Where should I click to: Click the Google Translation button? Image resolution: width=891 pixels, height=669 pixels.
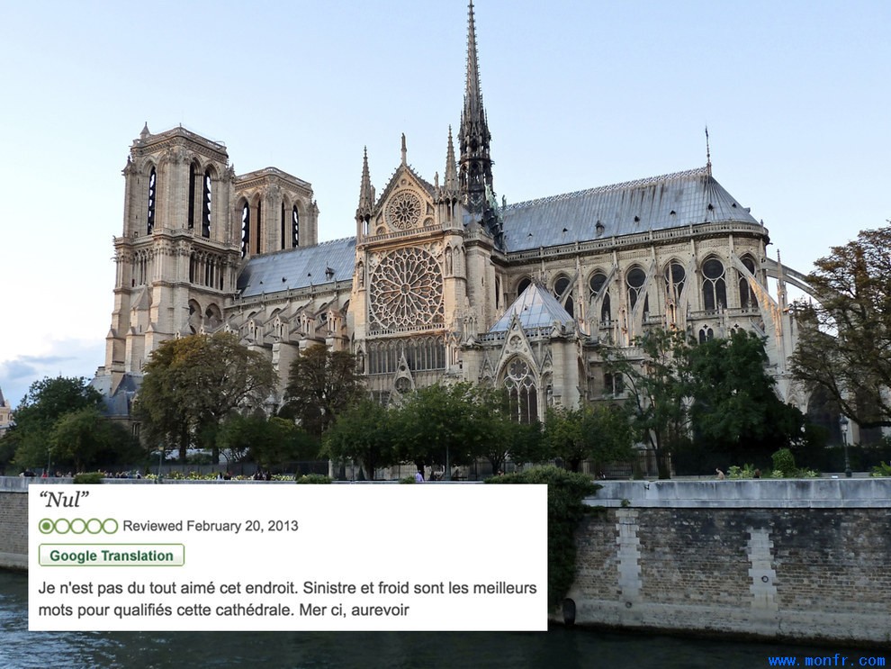[112, 556]
